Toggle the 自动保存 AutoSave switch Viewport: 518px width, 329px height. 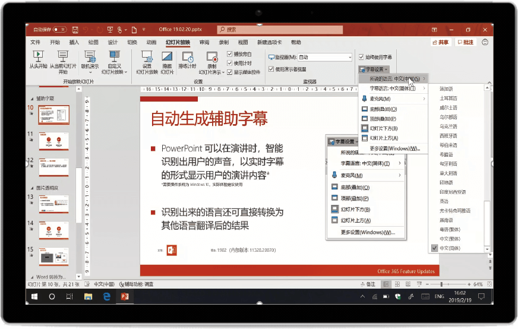point(60,30)
